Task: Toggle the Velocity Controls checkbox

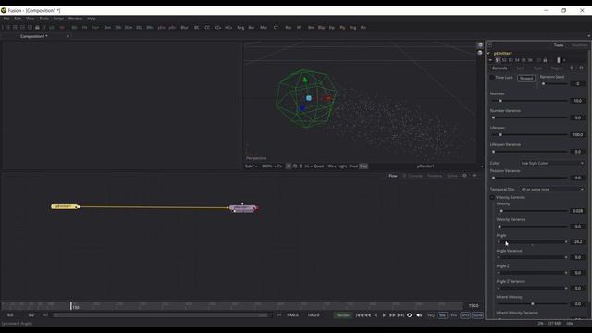Action: pos(492,197)
